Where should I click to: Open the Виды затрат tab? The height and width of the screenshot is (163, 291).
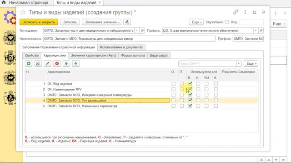159,55
